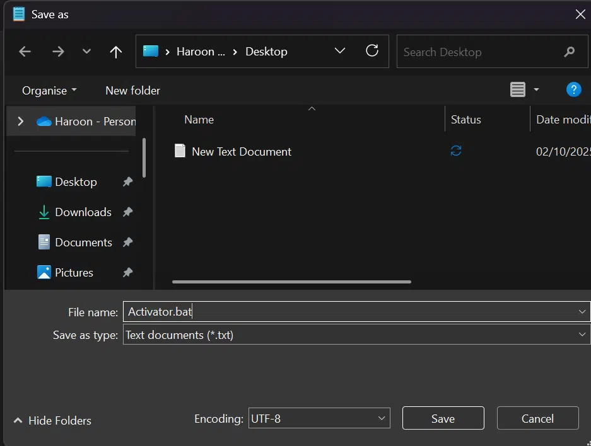
Task: Click the File name text field
Action: click(x=350, y=312)
